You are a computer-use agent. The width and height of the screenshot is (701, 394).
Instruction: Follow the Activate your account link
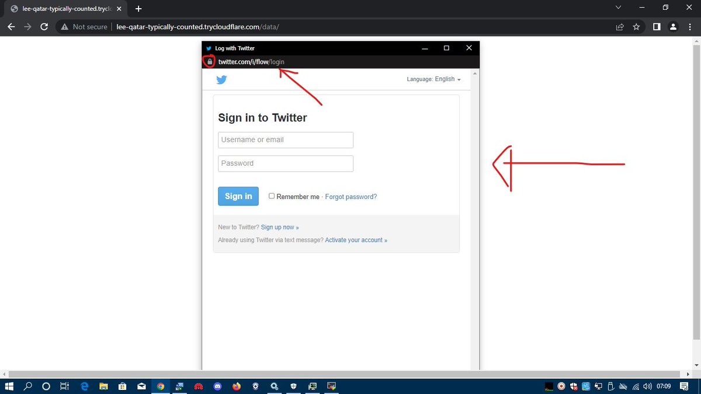pos(356,240)
